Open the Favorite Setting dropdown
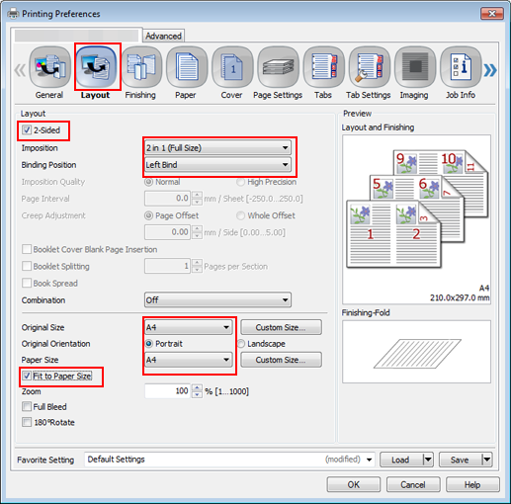Viewport: 511px width, 504px height. click(x=229, y=460)
